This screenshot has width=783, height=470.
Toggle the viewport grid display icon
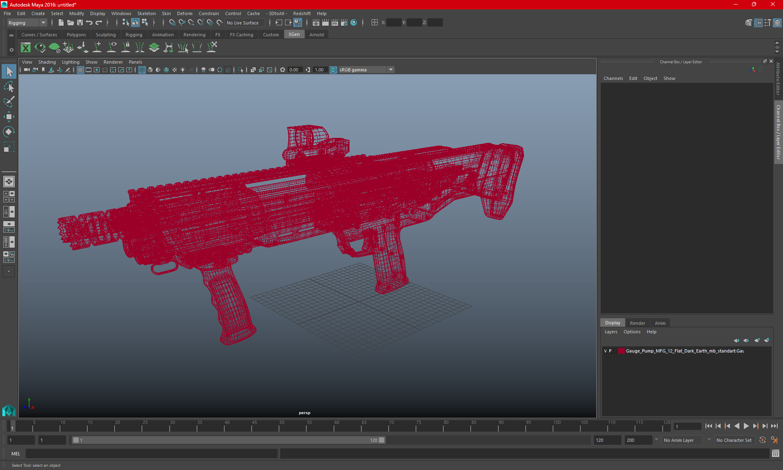[x=80, y=70]
